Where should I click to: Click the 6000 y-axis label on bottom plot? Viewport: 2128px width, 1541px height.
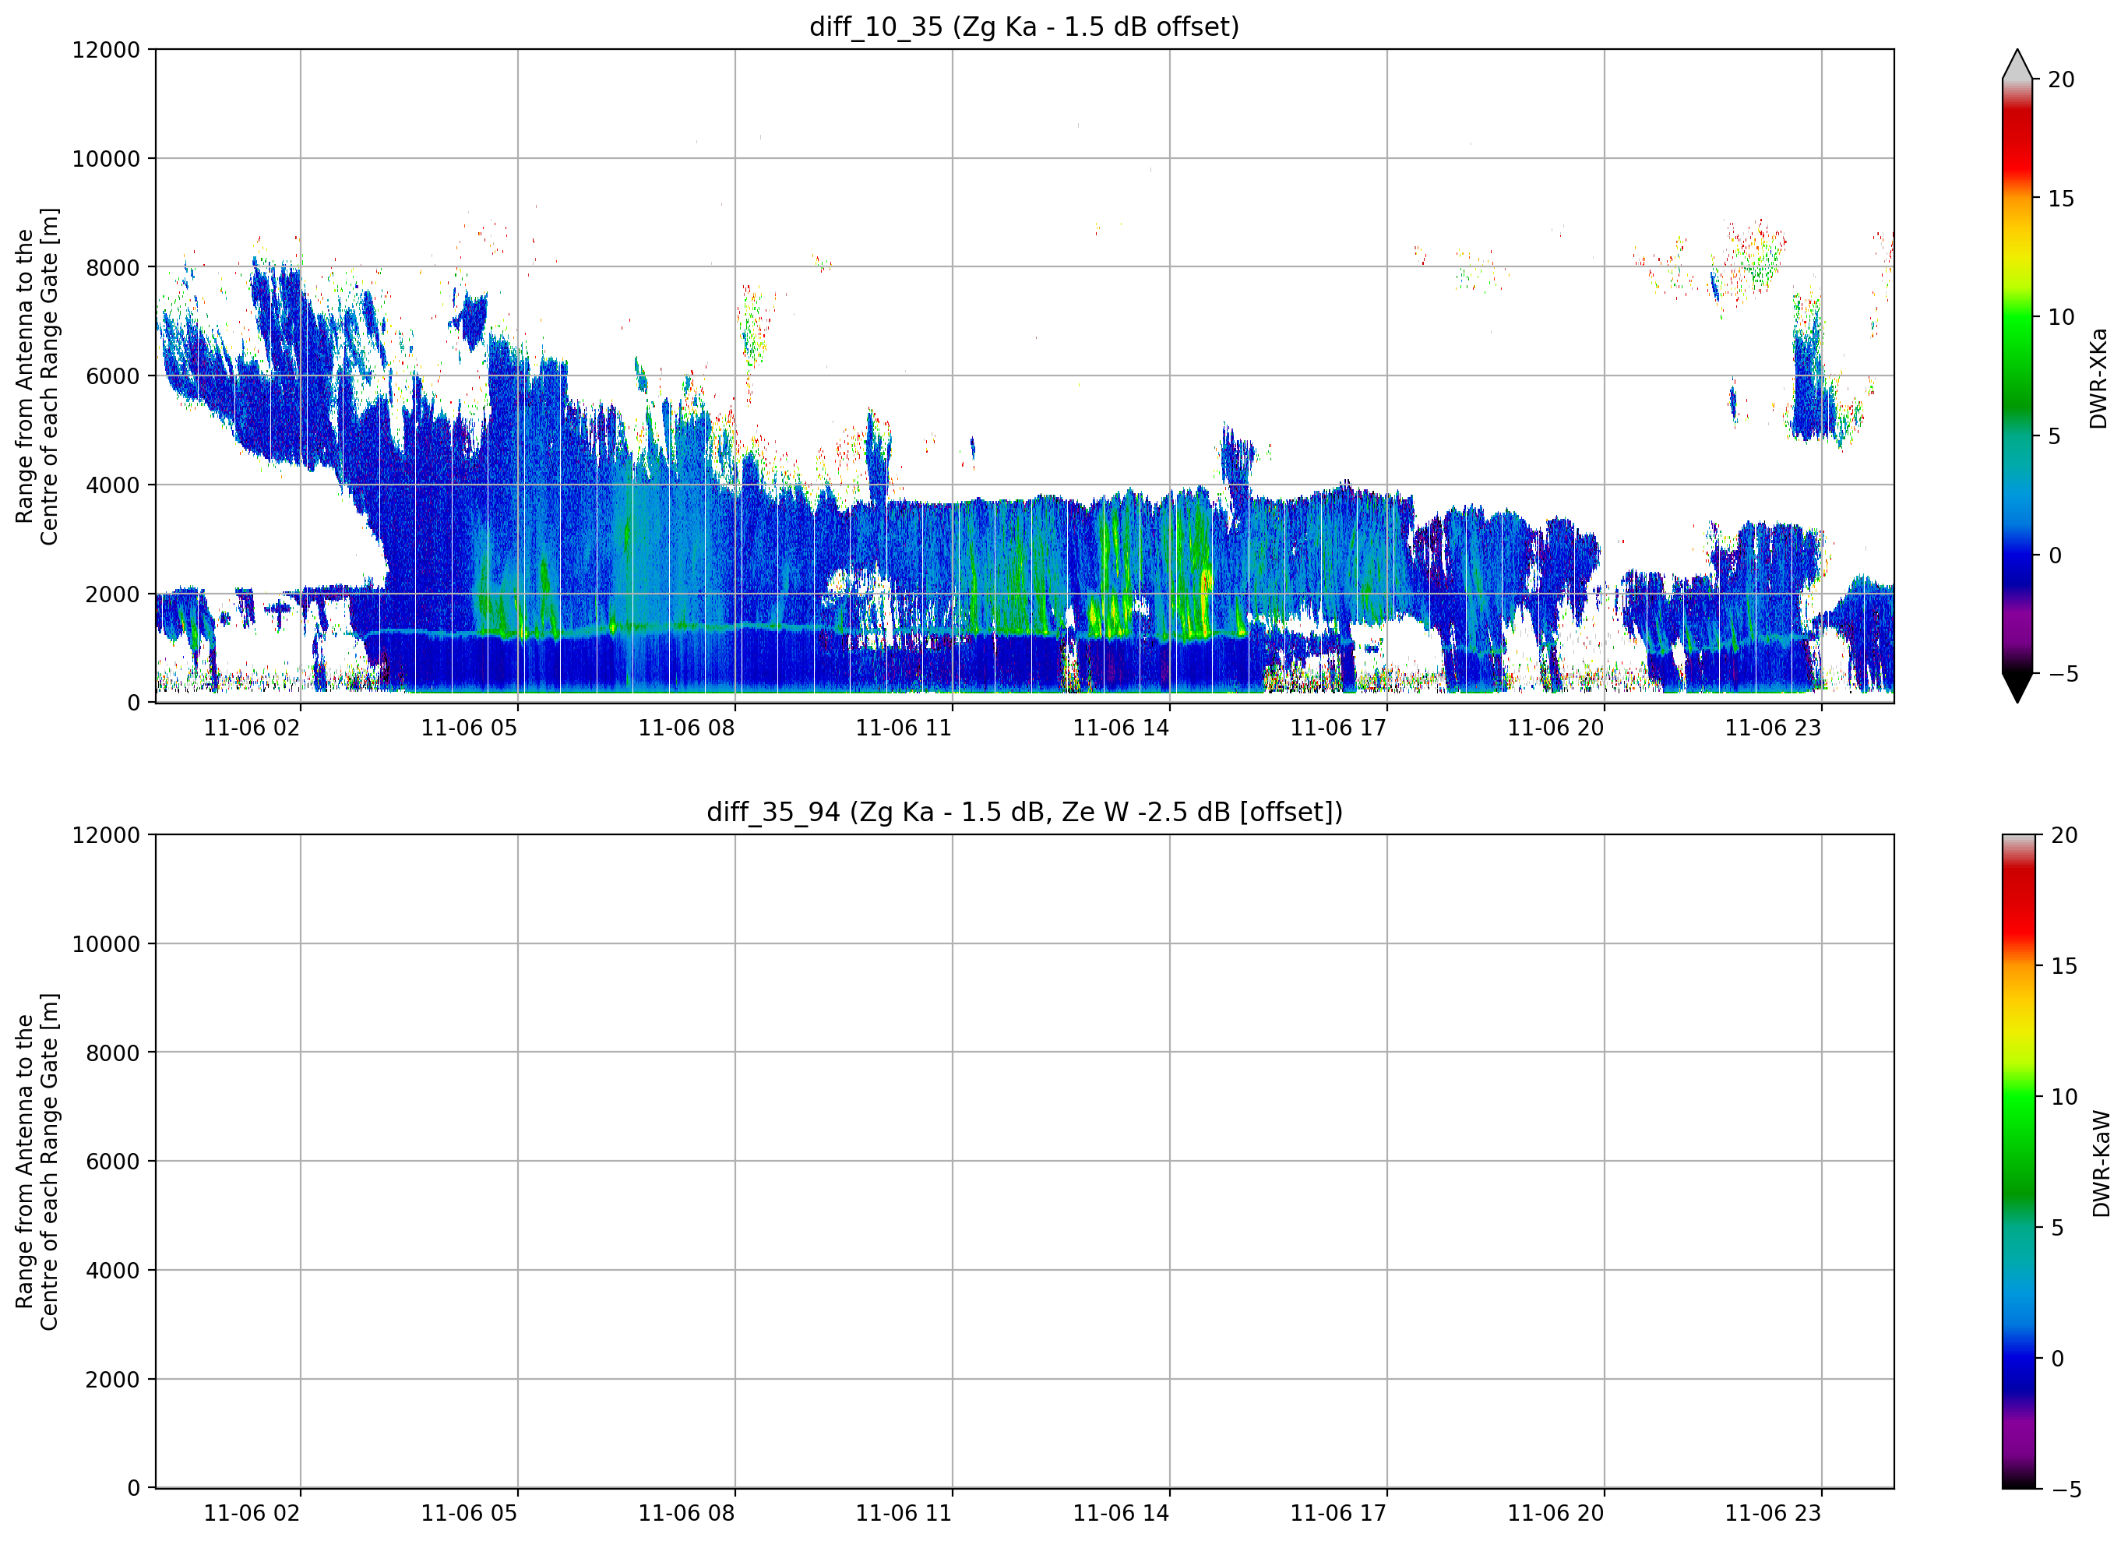pos(113,1162)
